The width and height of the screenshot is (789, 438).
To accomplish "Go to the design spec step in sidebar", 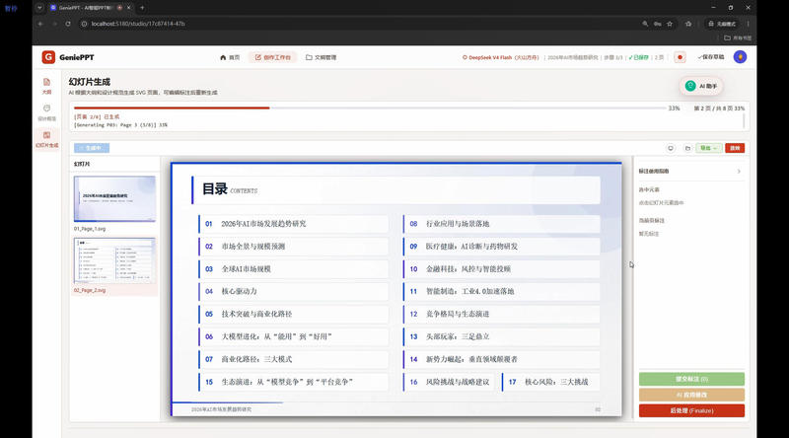I will 46,112.
